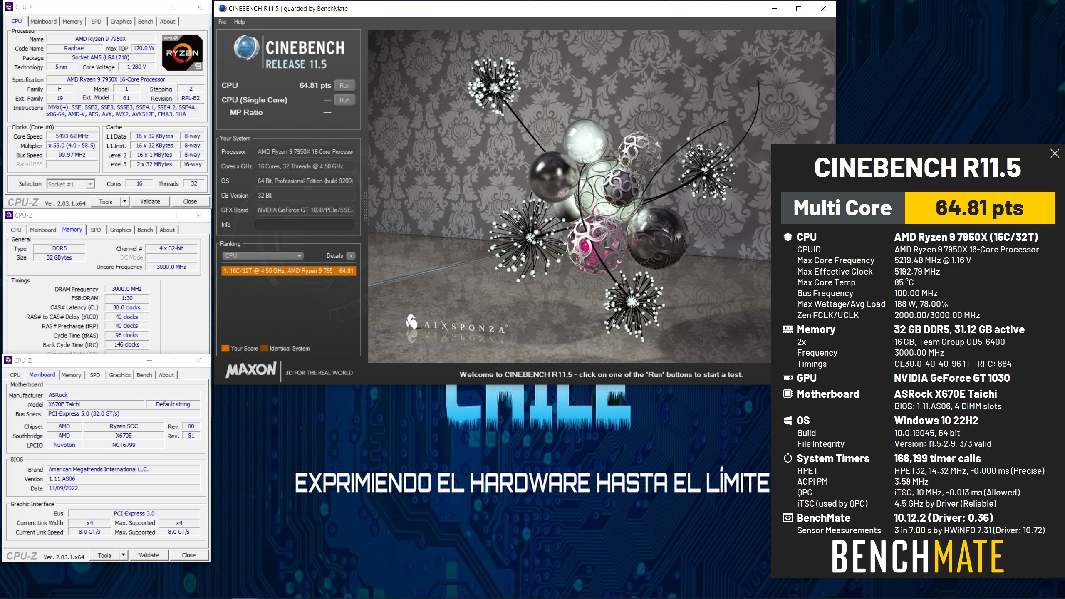Click the orange Your Score legend swatch
Image resolution: width=1065 pixels, height=599 pixels.
coord(225,348)
